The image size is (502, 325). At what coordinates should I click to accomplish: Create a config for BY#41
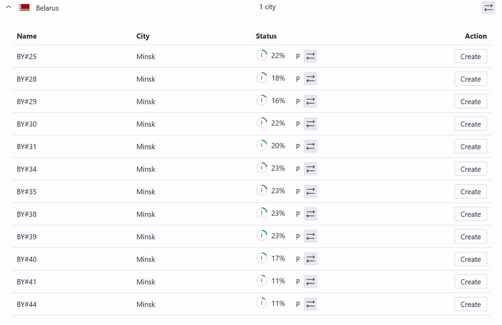471,282
